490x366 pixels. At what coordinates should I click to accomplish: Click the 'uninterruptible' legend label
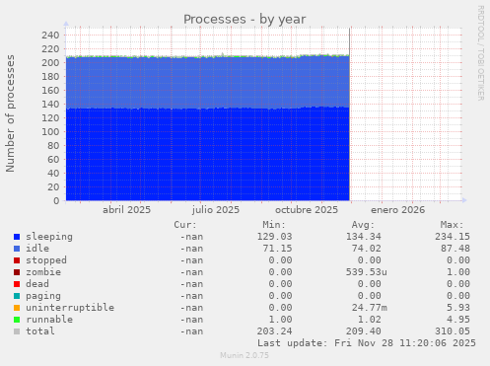tap(70, 308)
